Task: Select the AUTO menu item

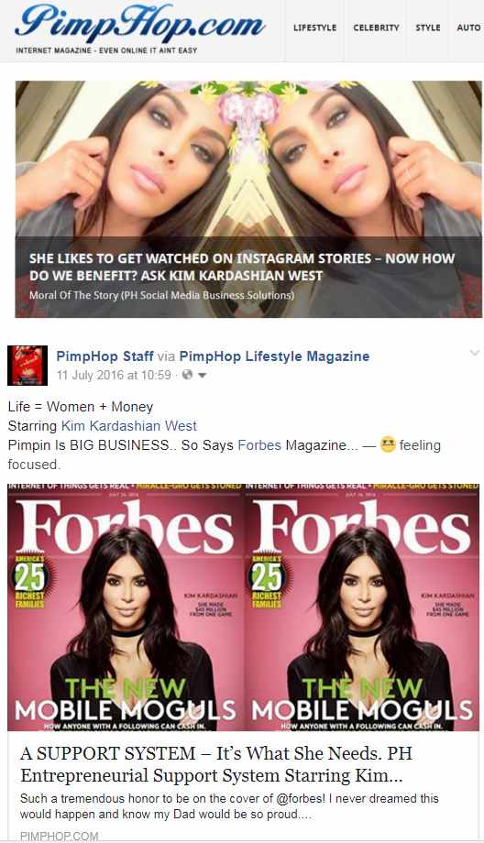Action: point(467,27)
